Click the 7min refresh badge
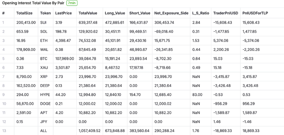This screenshot has width=284, height=135. pos(72,3)
